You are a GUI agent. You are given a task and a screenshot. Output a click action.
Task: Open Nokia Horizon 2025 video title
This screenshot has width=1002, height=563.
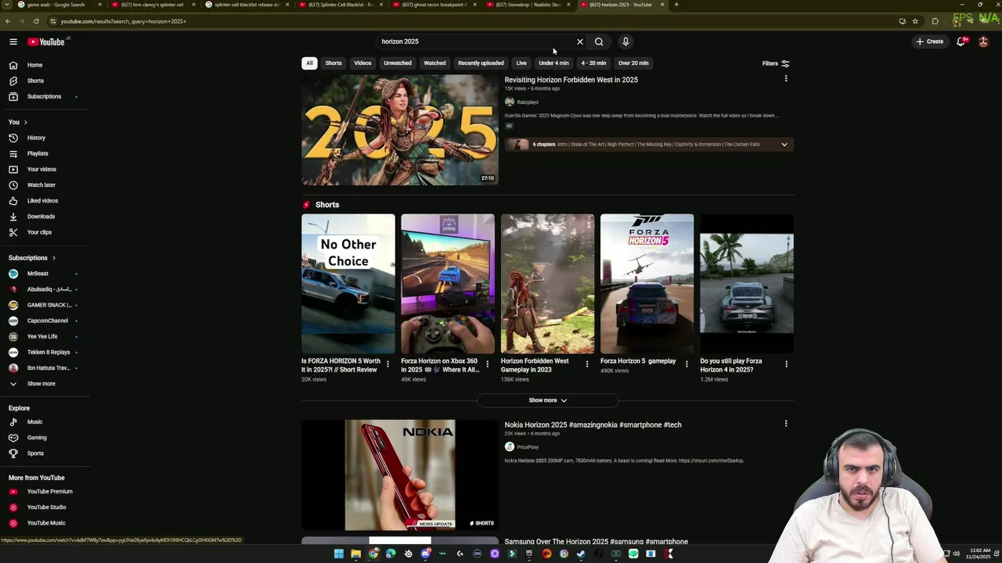[593, 425]
